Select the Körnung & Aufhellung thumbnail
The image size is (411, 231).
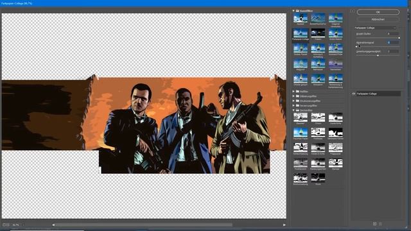(318, 48)
